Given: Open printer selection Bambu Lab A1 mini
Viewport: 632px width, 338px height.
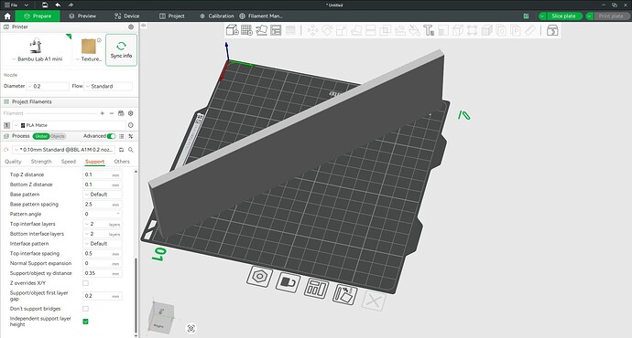Looking at the screenshot, I should [37, 50].
